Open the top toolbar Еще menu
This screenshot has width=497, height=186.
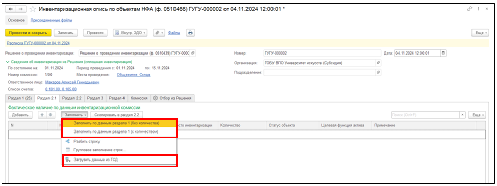tap(481, 33)
